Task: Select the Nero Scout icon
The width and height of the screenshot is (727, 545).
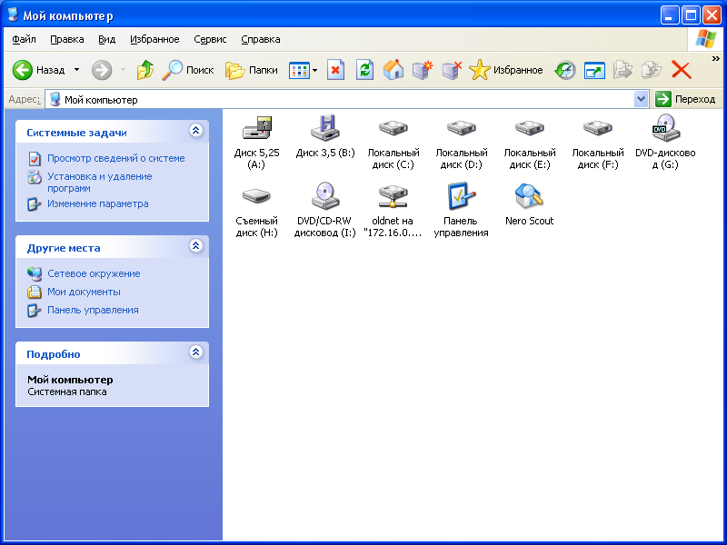Action: [x=529, y=196]
